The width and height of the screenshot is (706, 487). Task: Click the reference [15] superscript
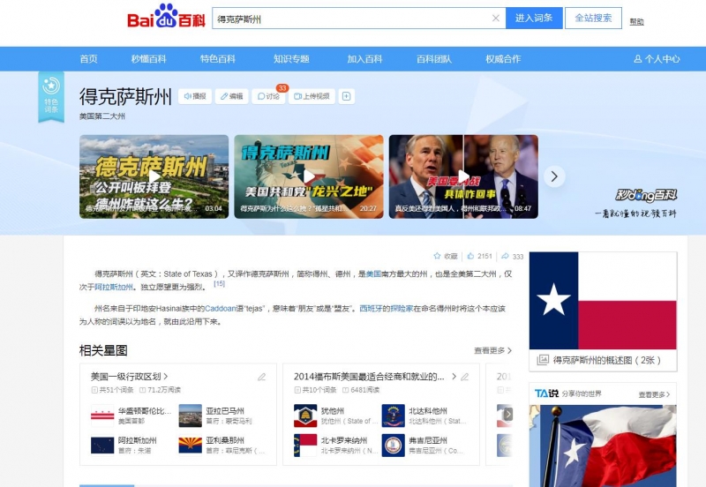(219, 283)
